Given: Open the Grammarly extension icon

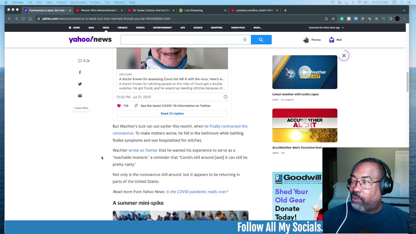Looking at the screenshot, I should tap(342, 19).
